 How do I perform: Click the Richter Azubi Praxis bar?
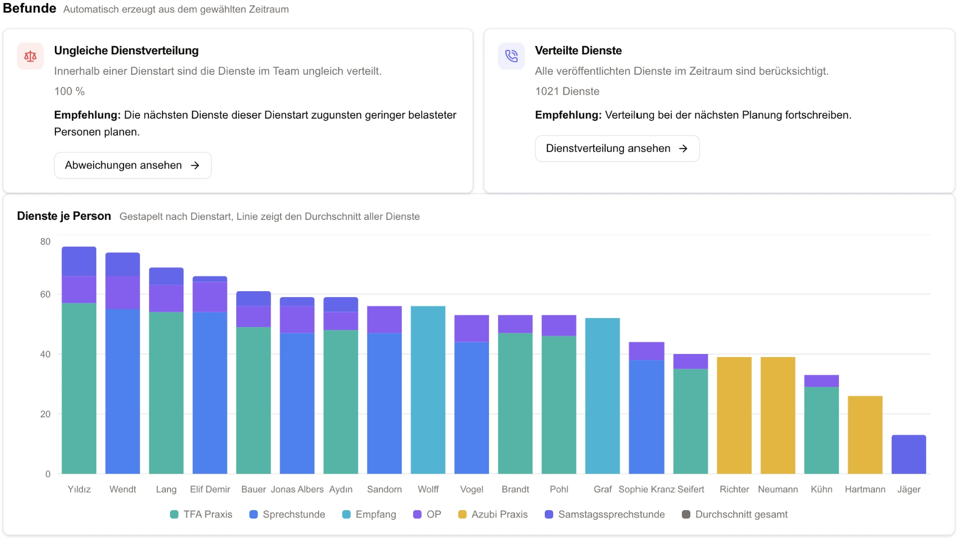point(734,415)
